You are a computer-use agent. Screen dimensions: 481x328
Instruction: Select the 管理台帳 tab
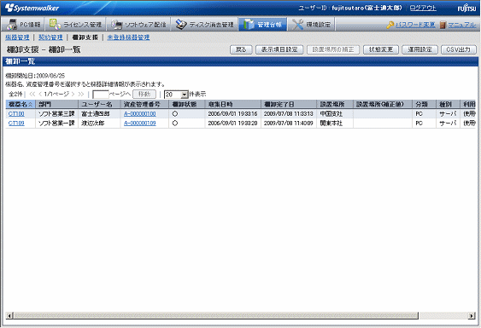[262, 24]
